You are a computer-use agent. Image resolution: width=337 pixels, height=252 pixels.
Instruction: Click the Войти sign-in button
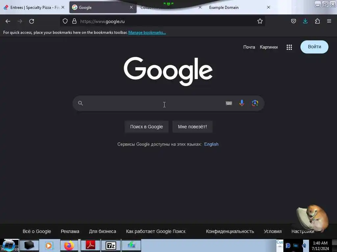point(314,47)
